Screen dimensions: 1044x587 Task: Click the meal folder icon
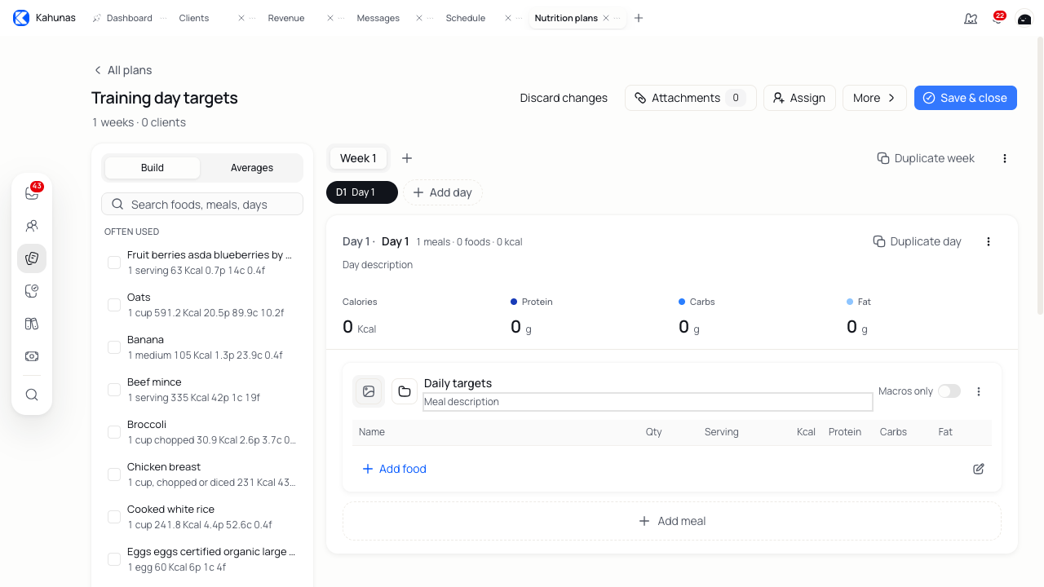pyautogui.click(x=405, y=391)
